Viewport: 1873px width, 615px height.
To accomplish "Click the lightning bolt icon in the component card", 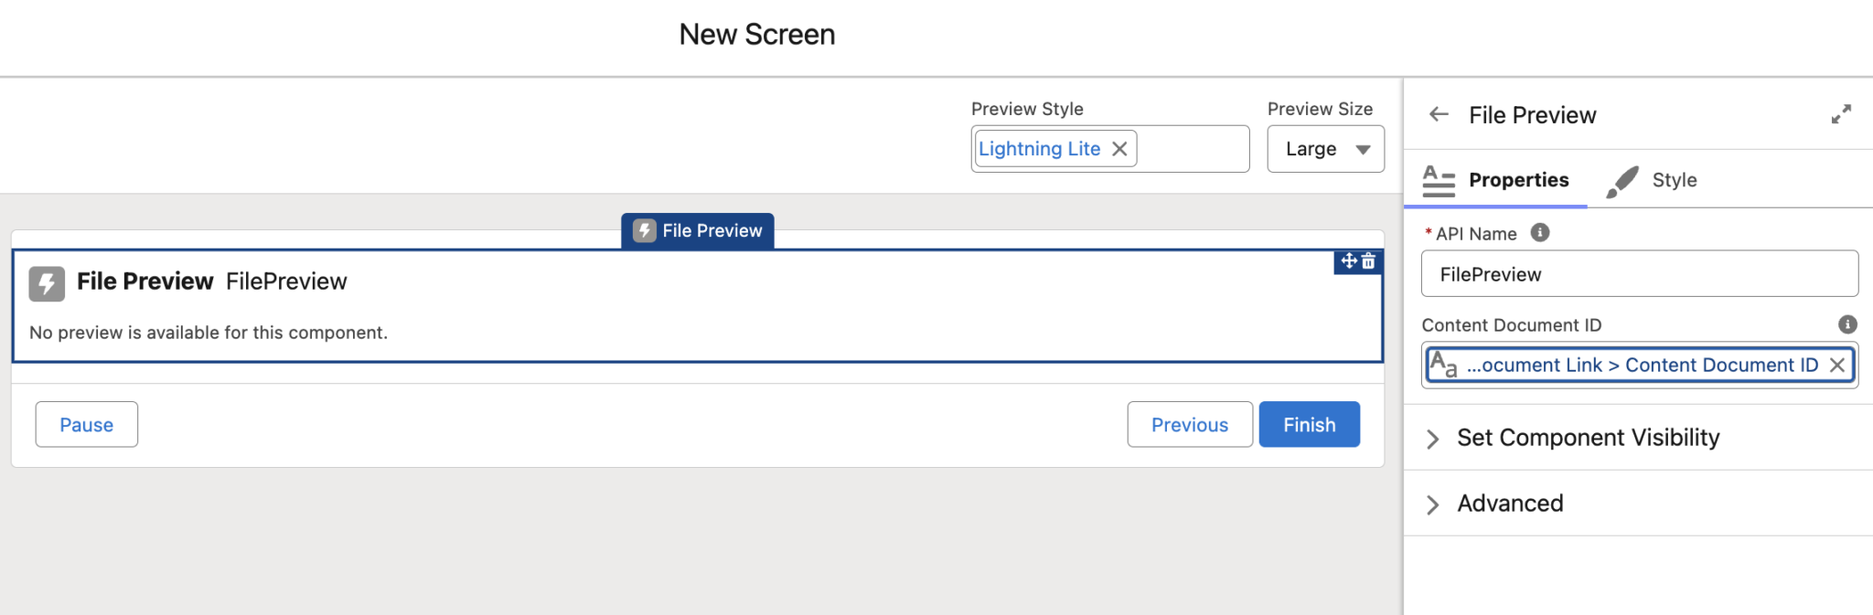I will [x=47, y=283].
